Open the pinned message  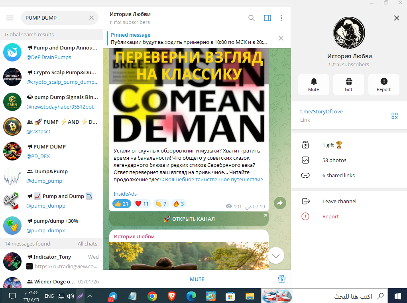(189, 38)
